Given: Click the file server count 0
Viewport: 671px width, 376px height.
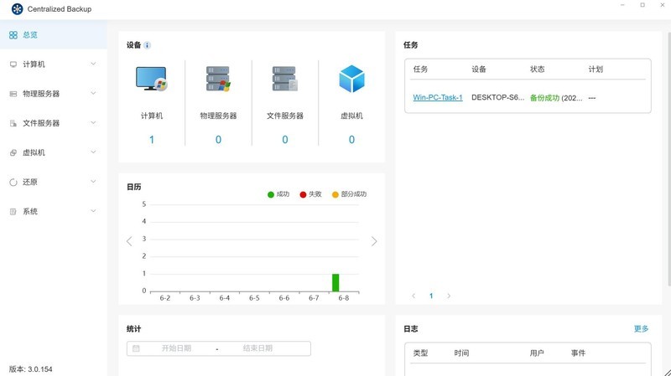Looking at the screenshot, I should 285,140.
